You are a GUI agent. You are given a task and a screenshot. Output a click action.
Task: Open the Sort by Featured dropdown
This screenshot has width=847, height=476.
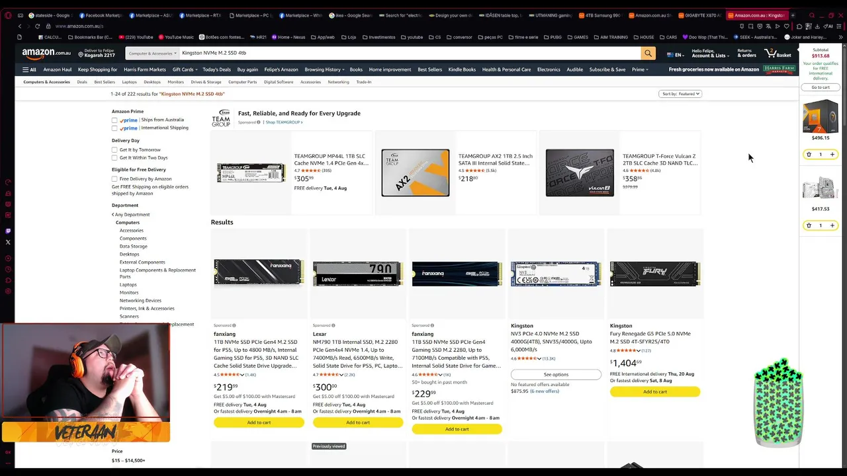(680, 94)
